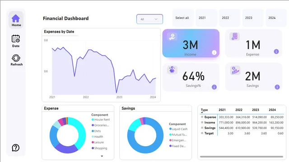Viewport: 289px width, 162px height.
Task: Click the 2023 table column header
Action: coord(256,110)
